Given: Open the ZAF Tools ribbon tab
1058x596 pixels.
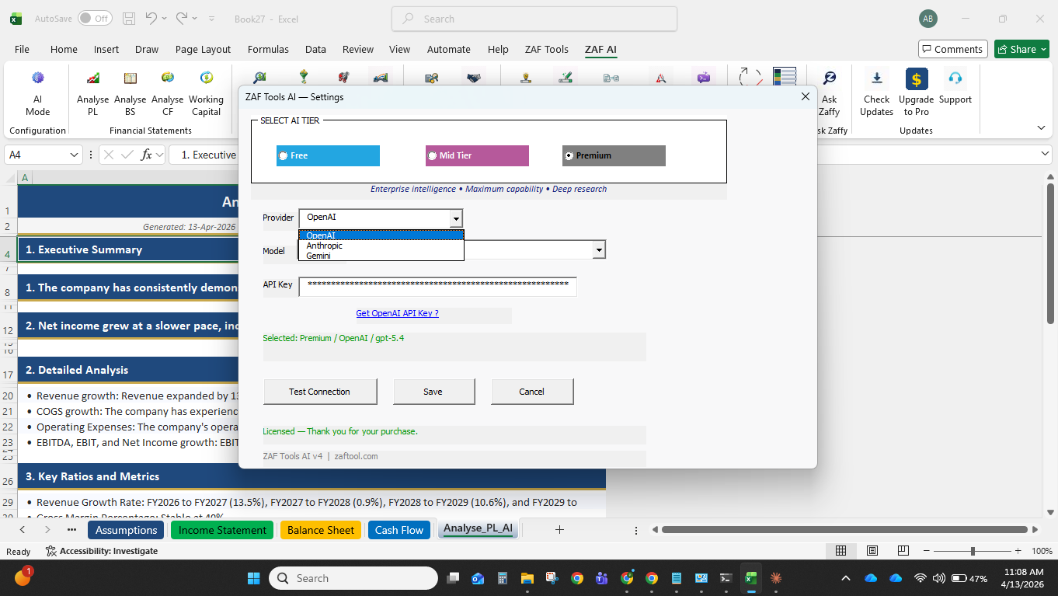Looking at the screenshot, I should (546, 49).
